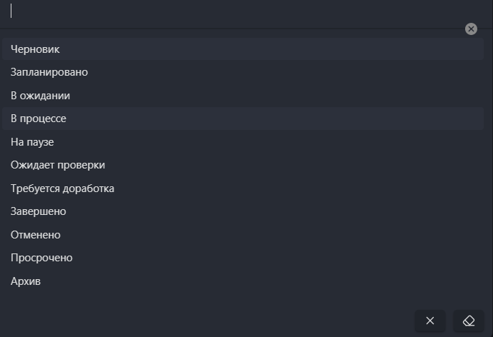Pick the В ожидании option

(40, 96)
